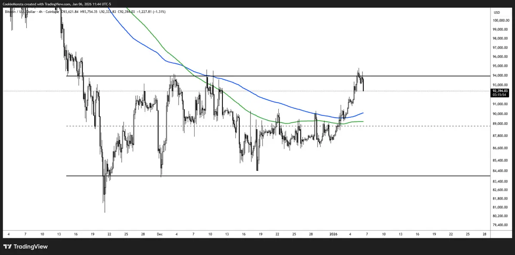Click the 94,000.00 price axis label
The height and width of the screenshot is (255, 515).
pos(501,76)
